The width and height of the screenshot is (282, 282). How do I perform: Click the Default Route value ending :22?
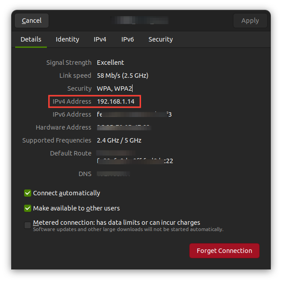tap(135, 161)
